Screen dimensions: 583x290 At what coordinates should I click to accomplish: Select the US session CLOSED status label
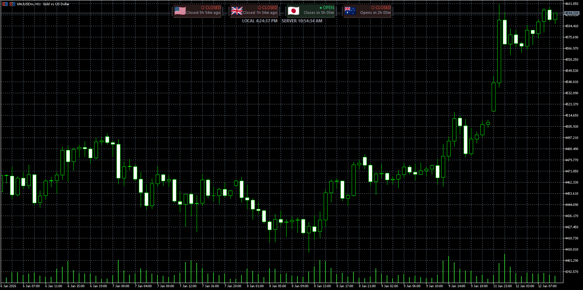(x=211, y=8)
